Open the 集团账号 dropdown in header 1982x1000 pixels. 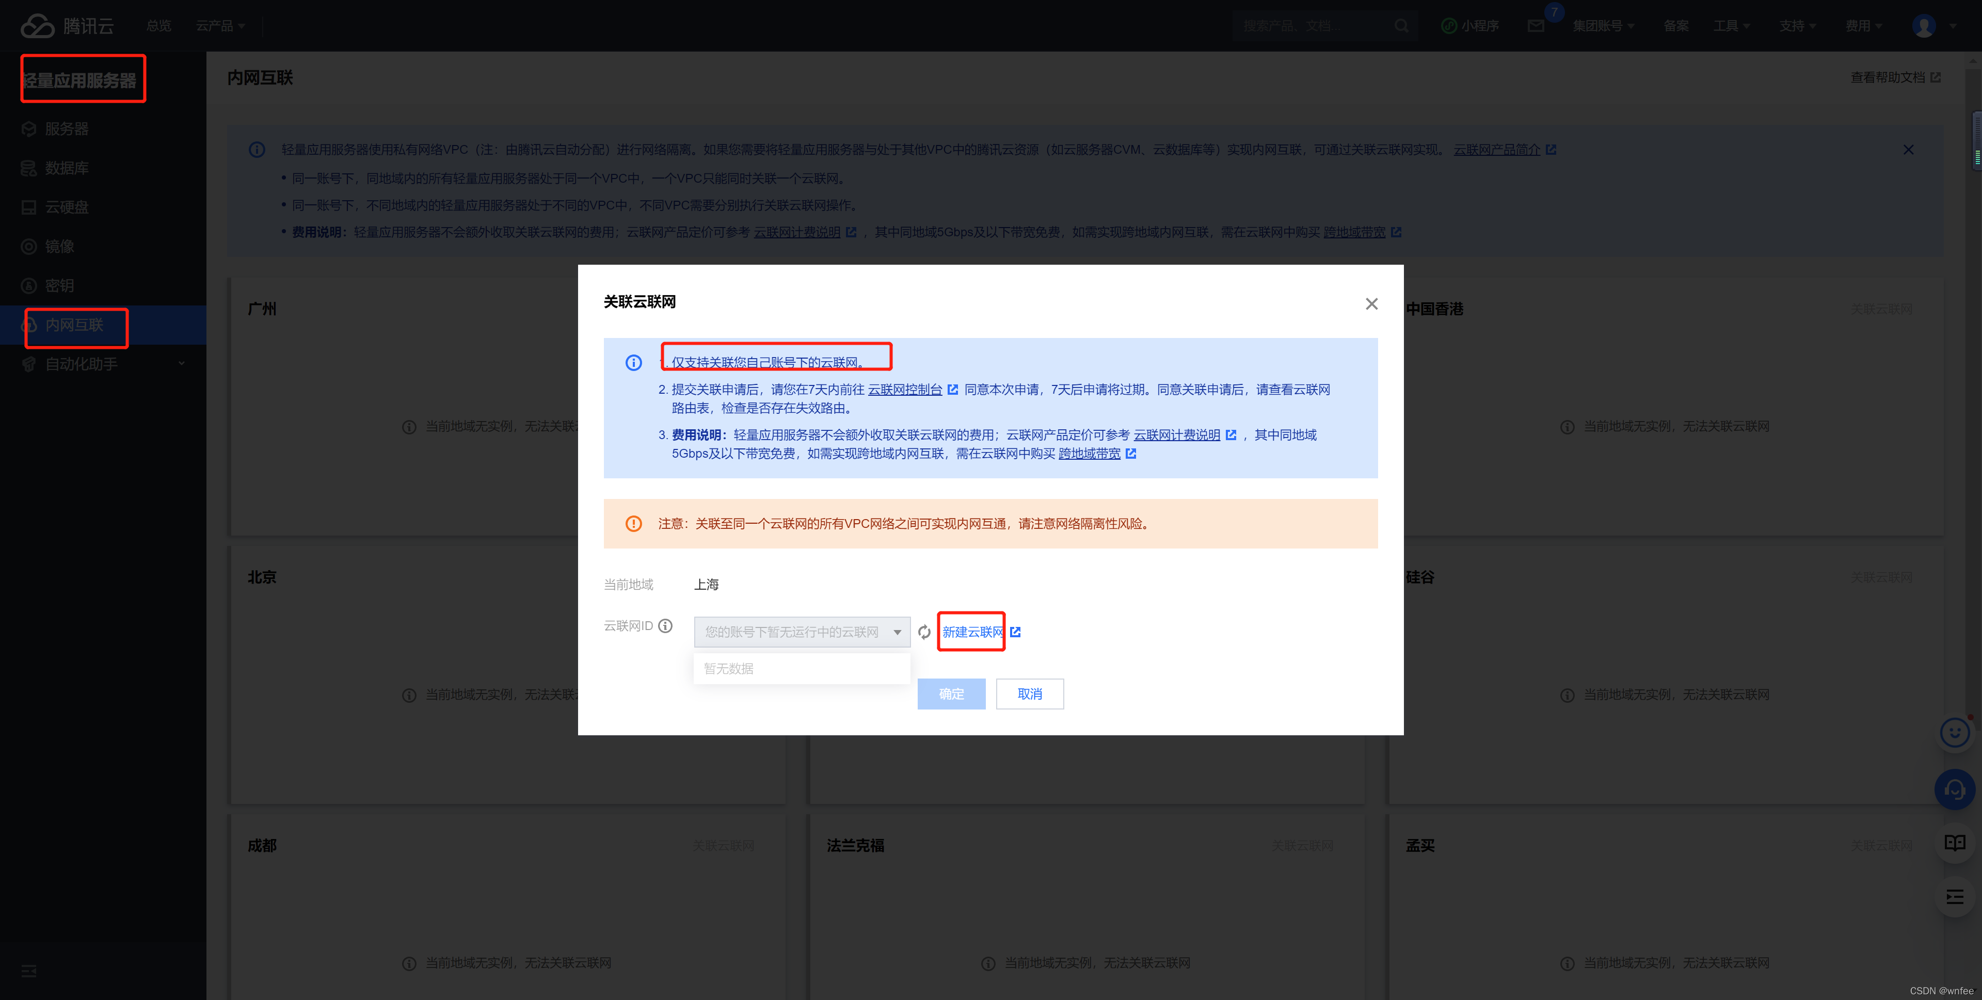[x=1603, y=26]
